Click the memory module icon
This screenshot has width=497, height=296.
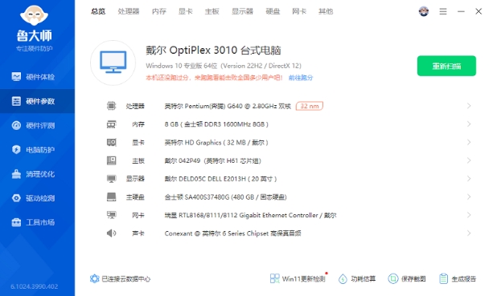tap(111, 124)
